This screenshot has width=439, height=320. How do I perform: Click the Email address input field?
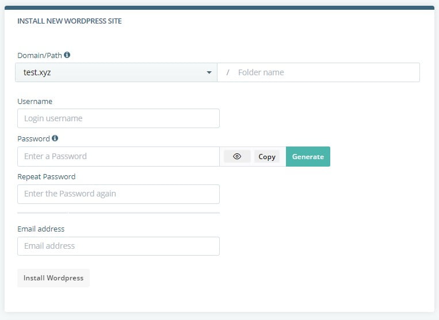click(119, 246)
